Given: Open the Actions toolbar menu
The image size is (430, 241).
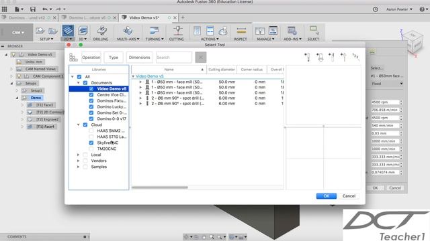Looking at the screenshot, I should (210, 39).
